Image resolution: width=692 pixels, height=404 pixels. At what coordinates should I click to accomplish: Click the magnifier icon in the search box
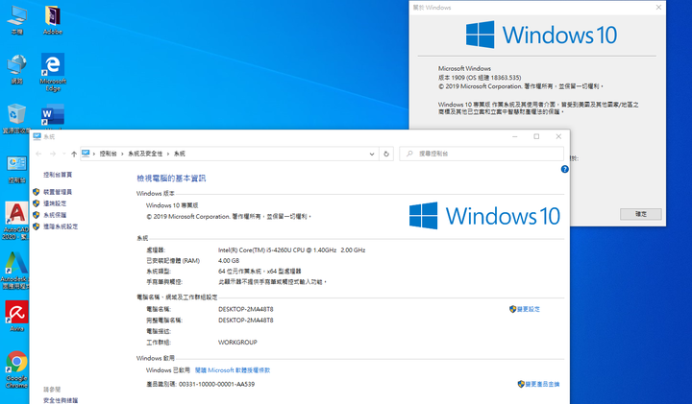tap(409, 154)
